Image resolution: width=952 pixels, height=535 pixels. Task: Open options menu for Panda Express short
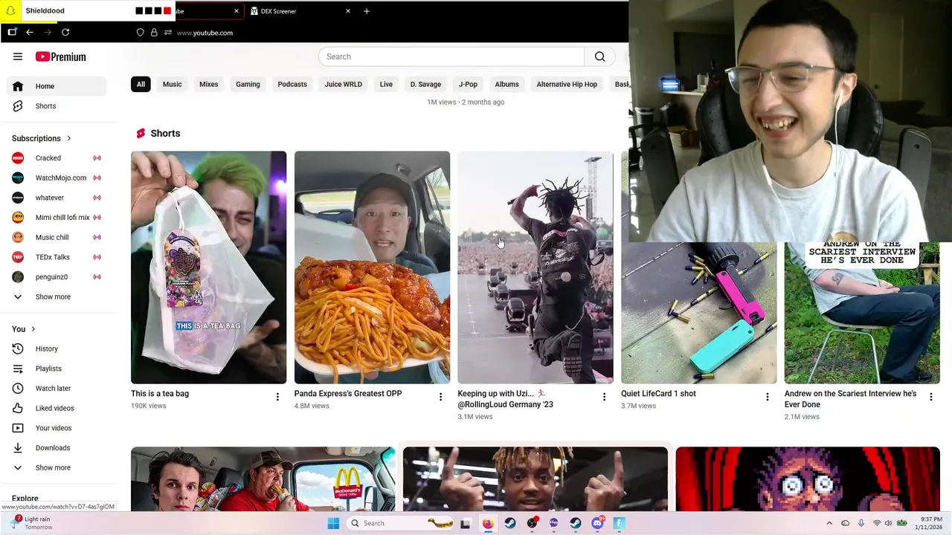click(440, 397)
